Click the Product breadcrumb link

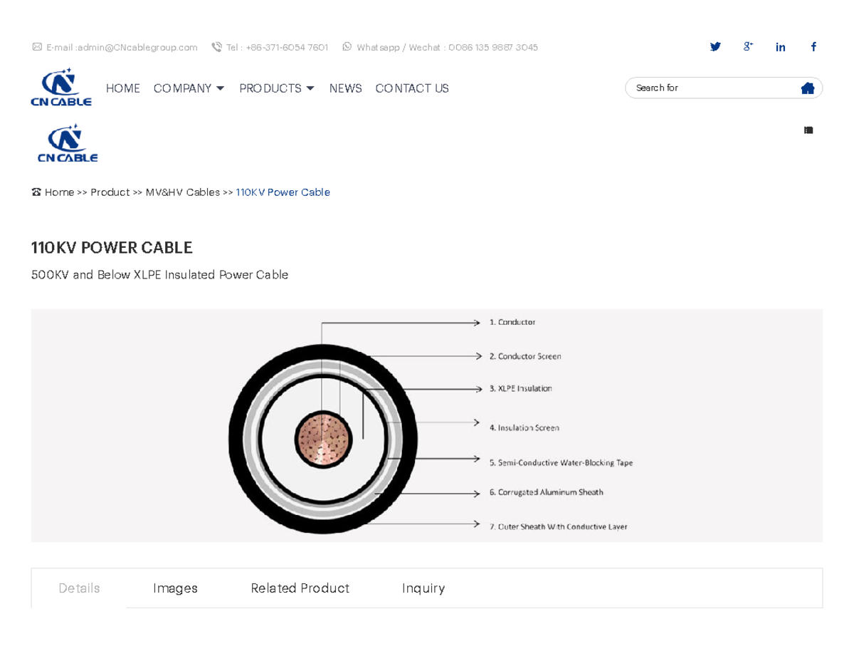(x=110, y=192)
